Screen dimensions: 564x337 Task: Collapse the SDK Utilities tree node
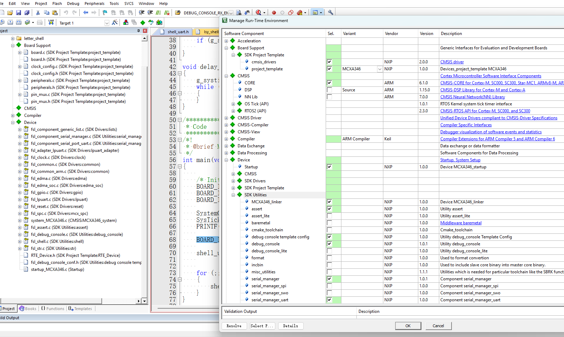pos(233,195)
